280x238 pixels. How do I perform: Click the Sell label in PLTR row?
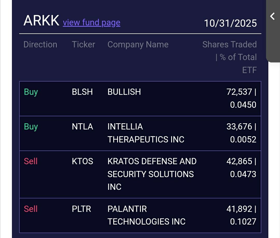coord(31,209)
